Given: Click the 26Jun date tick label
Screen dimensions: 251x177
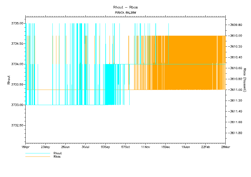Looking at the screenshot, I should tap(65, 147).
